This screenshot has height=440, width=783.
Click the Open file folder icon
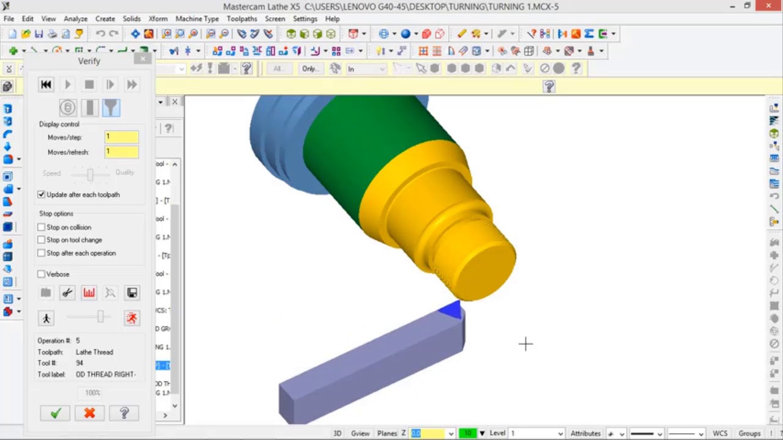point(26,34)
